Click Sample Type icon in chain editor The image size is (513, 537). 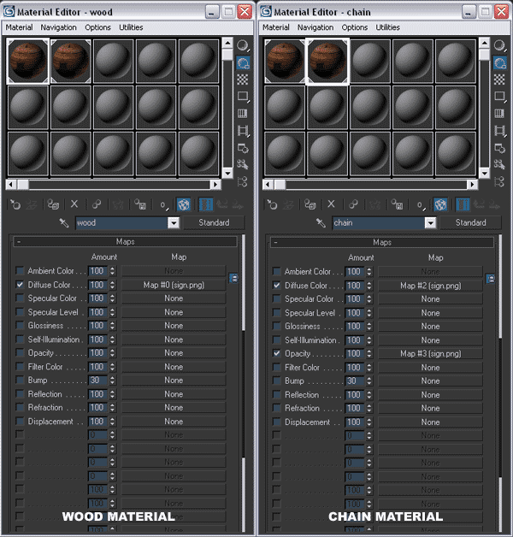[x=499, y=45]
